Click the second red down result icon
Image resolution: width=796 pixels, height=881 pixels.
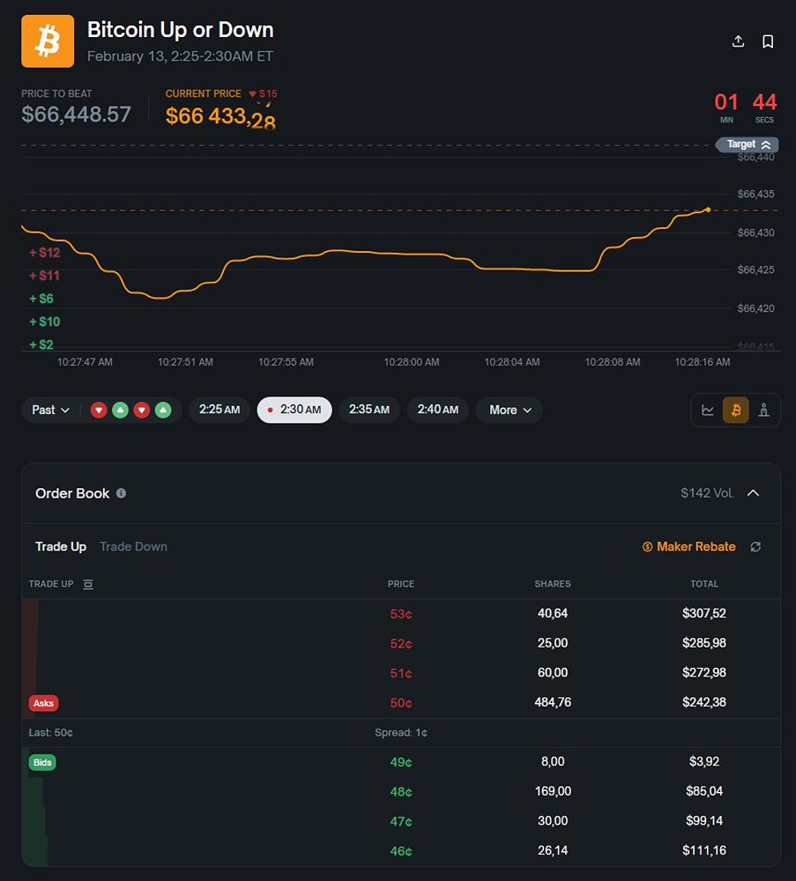(x=142, y=411)
